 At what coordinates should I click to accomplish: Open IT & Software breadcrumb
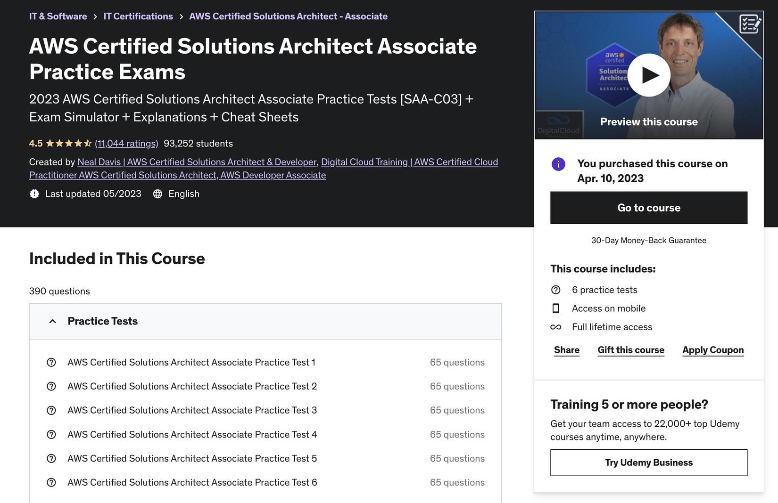coord(58,16)
